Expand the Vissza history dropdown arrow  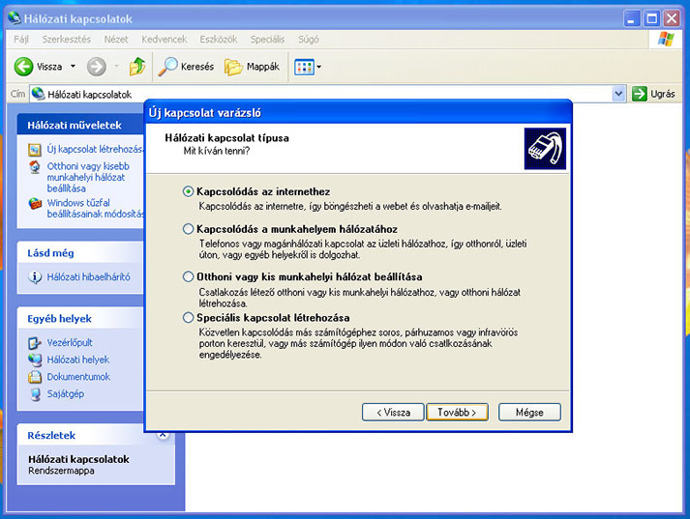(73, 67)
